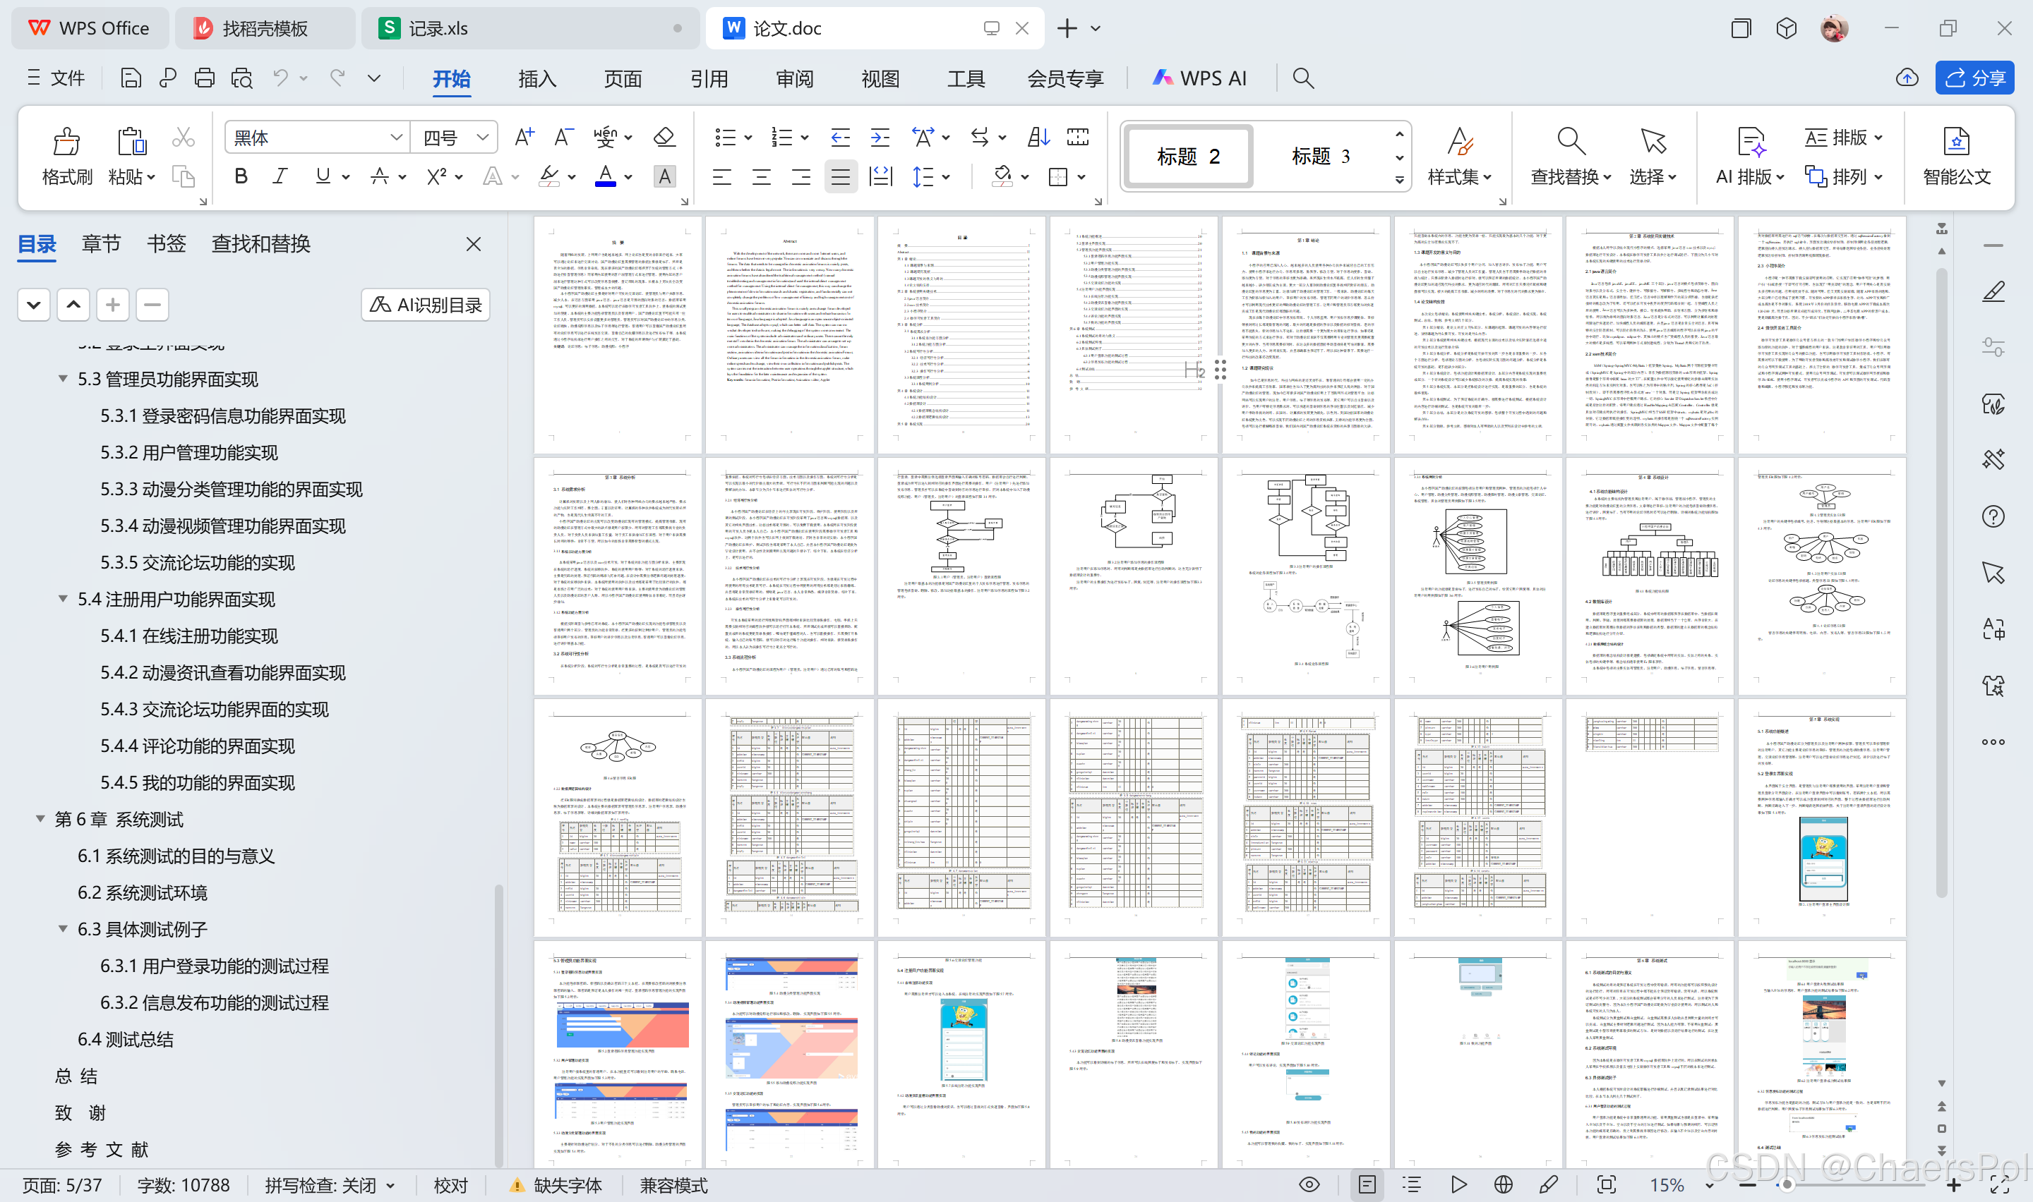Open the 插入 ribbon tab
2033x1202 pixels.
pyautogui.click(x=536, y=78)
